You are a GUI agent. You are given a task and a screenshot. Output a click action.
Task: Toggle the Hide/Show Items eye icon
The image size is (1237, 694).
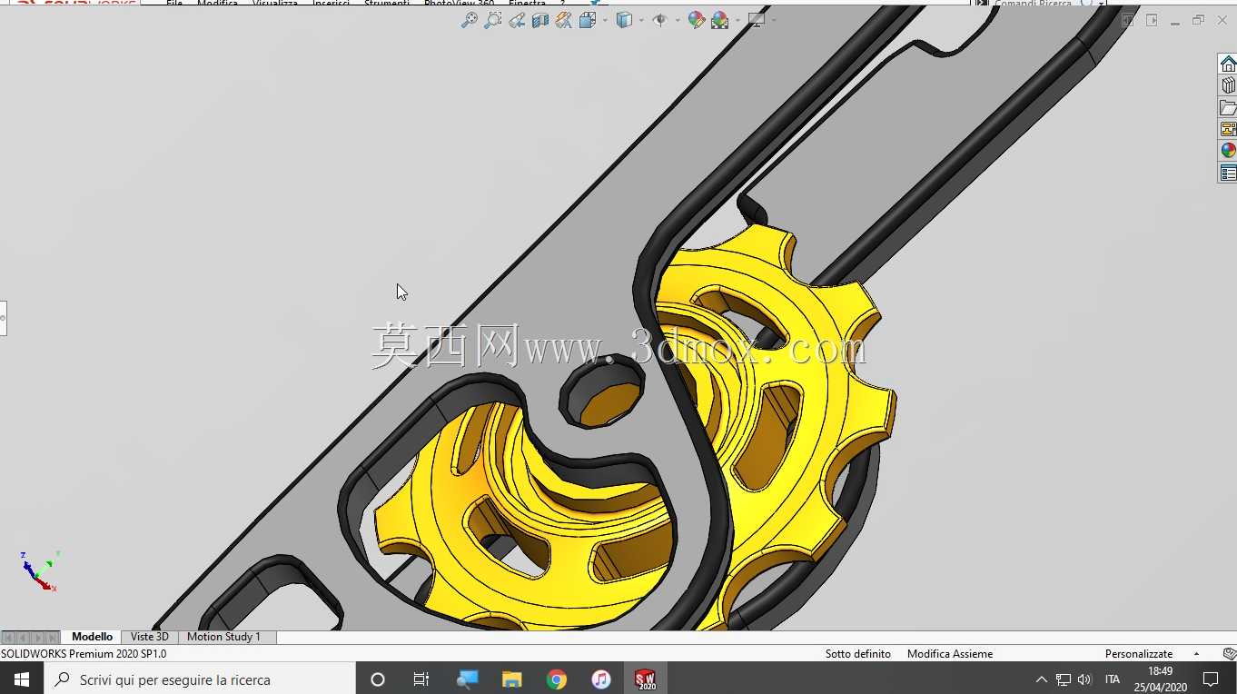(660, 20)
